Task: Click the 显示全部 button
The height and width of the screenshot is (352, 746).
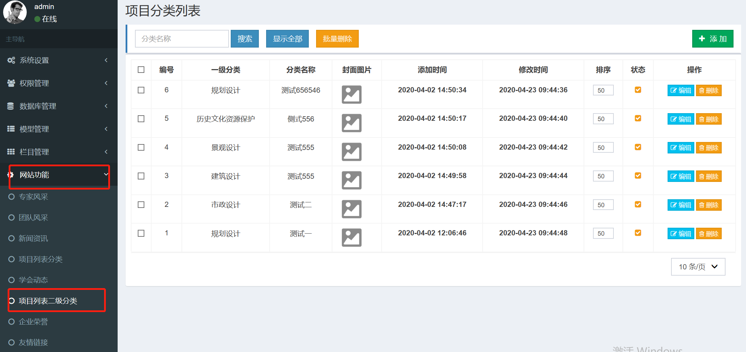Action: click(x=287, y=39)
